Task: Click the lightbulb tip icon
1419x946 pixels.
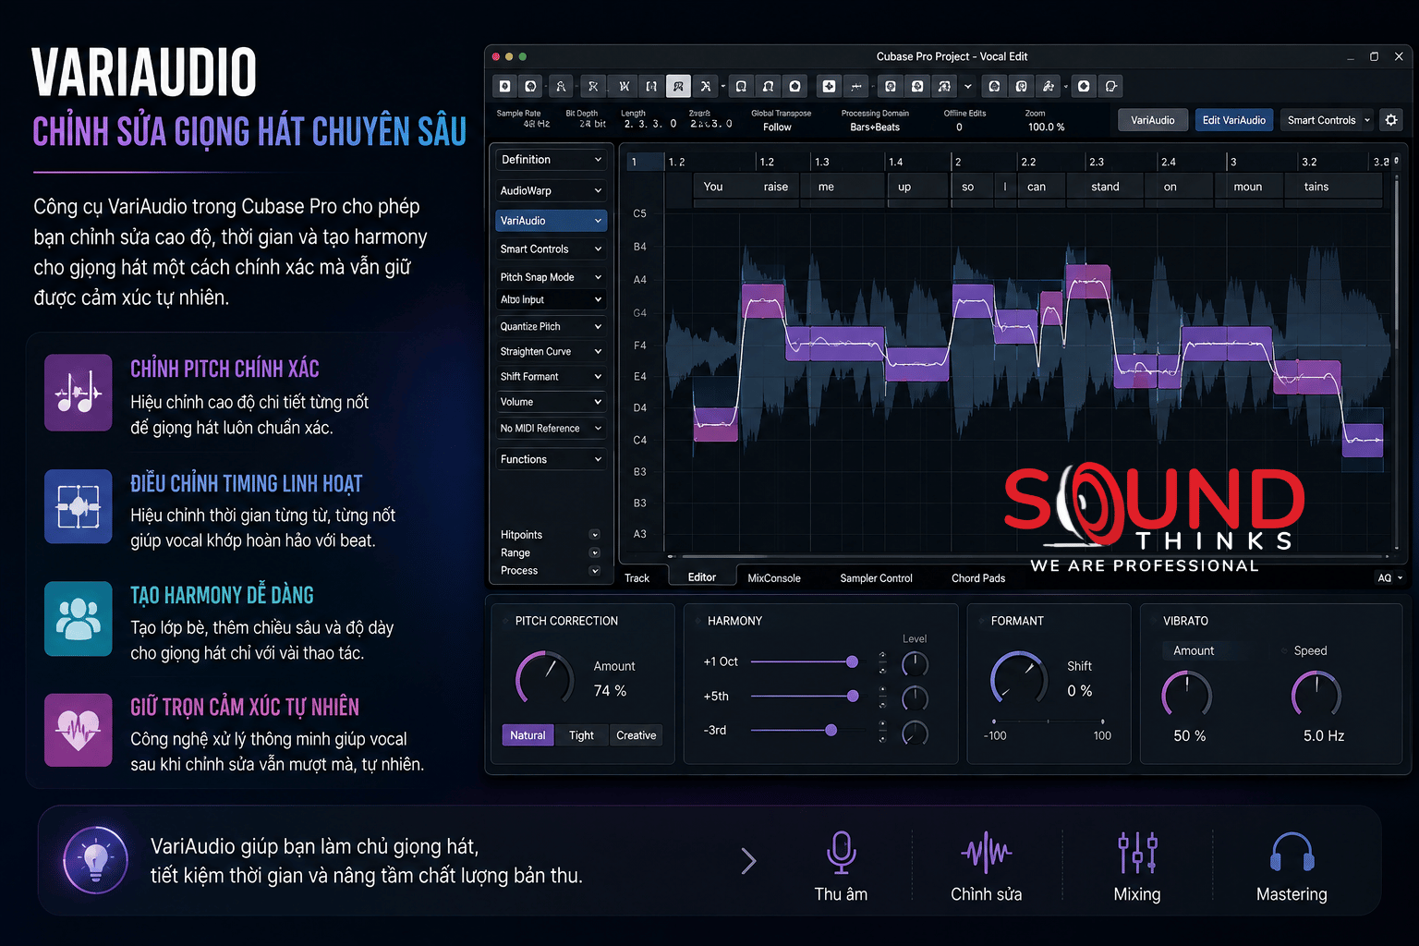Action: pos(95,860)
